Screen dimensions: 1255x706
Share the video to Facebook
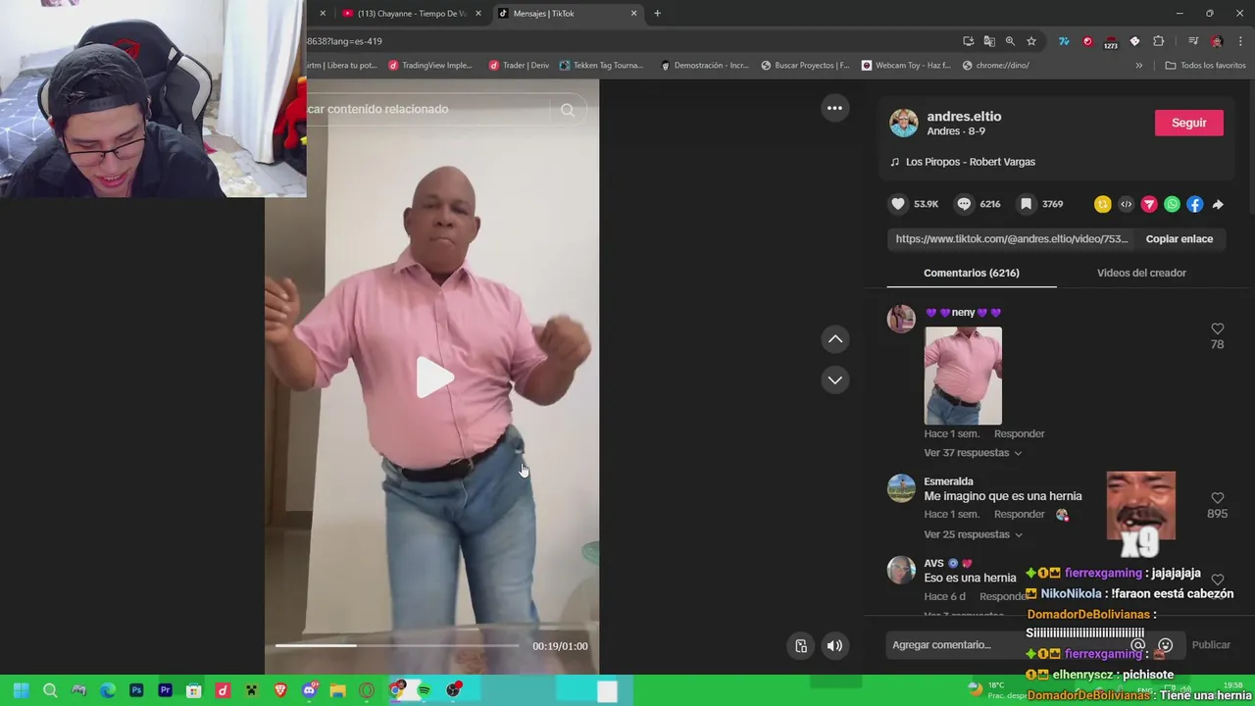pyautogui.click(x=1194, y=204)
